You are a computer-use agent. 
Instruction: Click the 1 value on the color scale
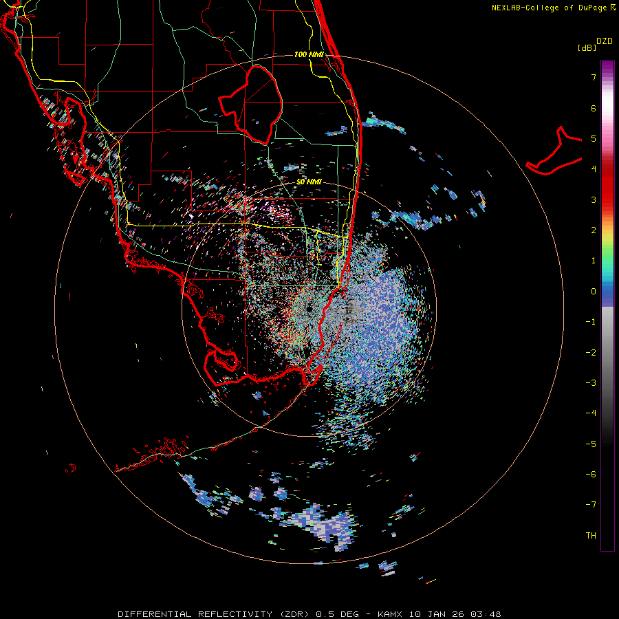[594, 261]
